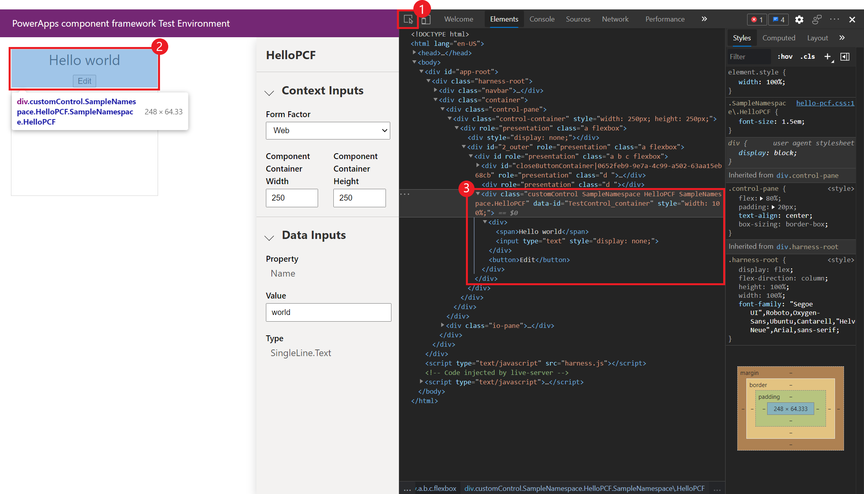Open the Layout sub-tab
The image size is (864, 494).
pos(817,38)
